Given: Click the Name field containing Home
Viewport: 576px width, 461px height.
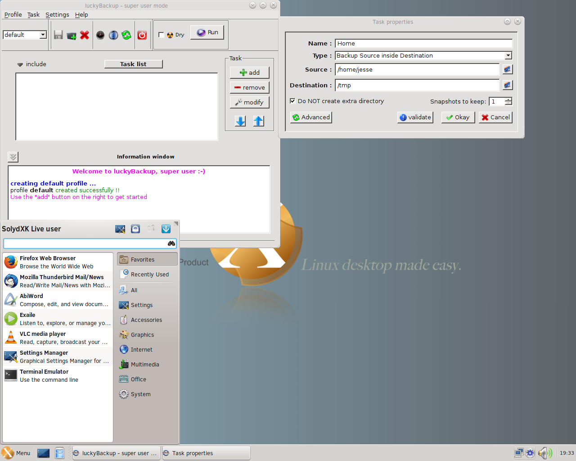Looking at the screenshot, I should pos(423,43).
